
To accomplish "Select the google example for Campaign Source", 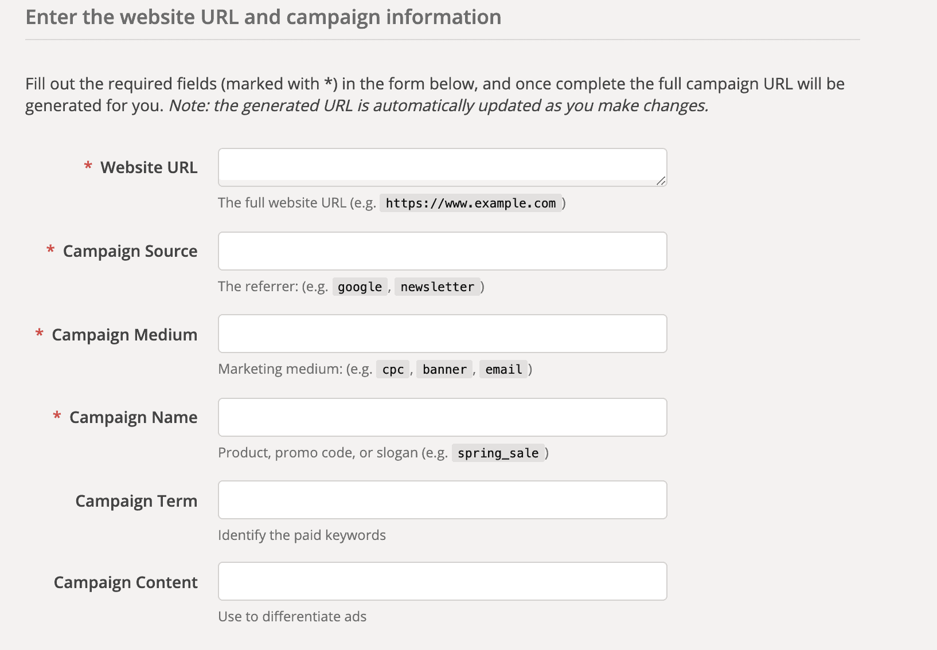I will point(360,287).
